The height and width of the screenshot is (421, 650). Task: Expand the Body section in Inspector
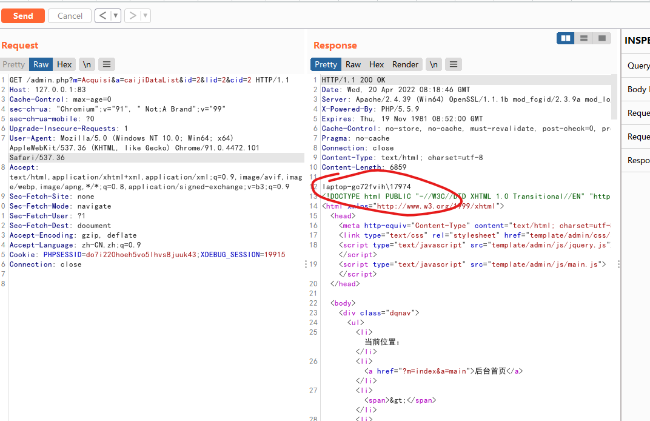click(636, 89)
